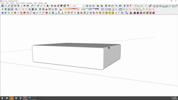Click the orange curved arrow plugin icon

[21, 13]
